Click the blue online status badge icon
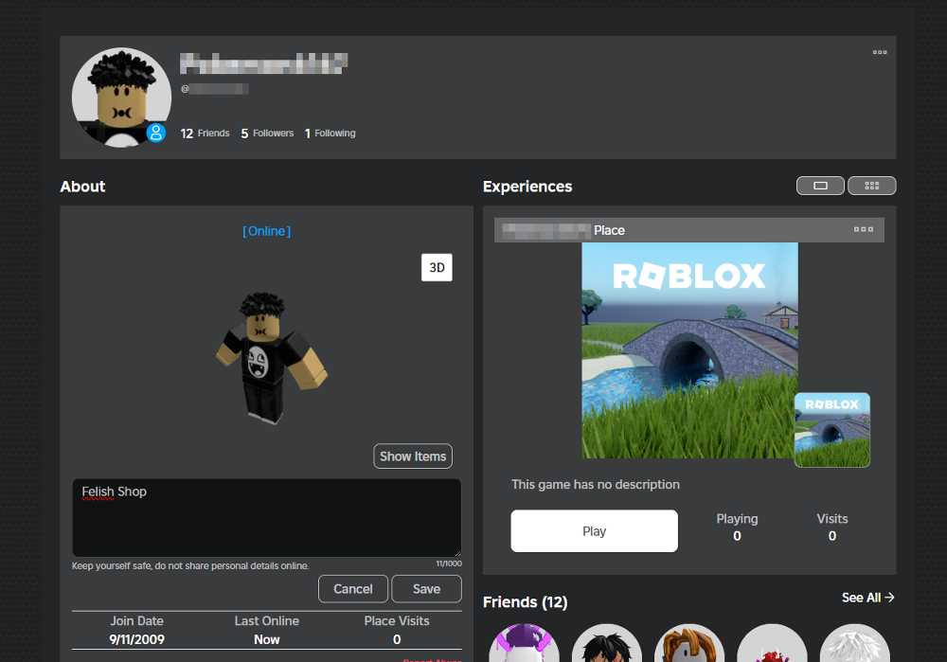Image resolution: width=947 pixels, height=662 pixels. click(x=156, y=133)
